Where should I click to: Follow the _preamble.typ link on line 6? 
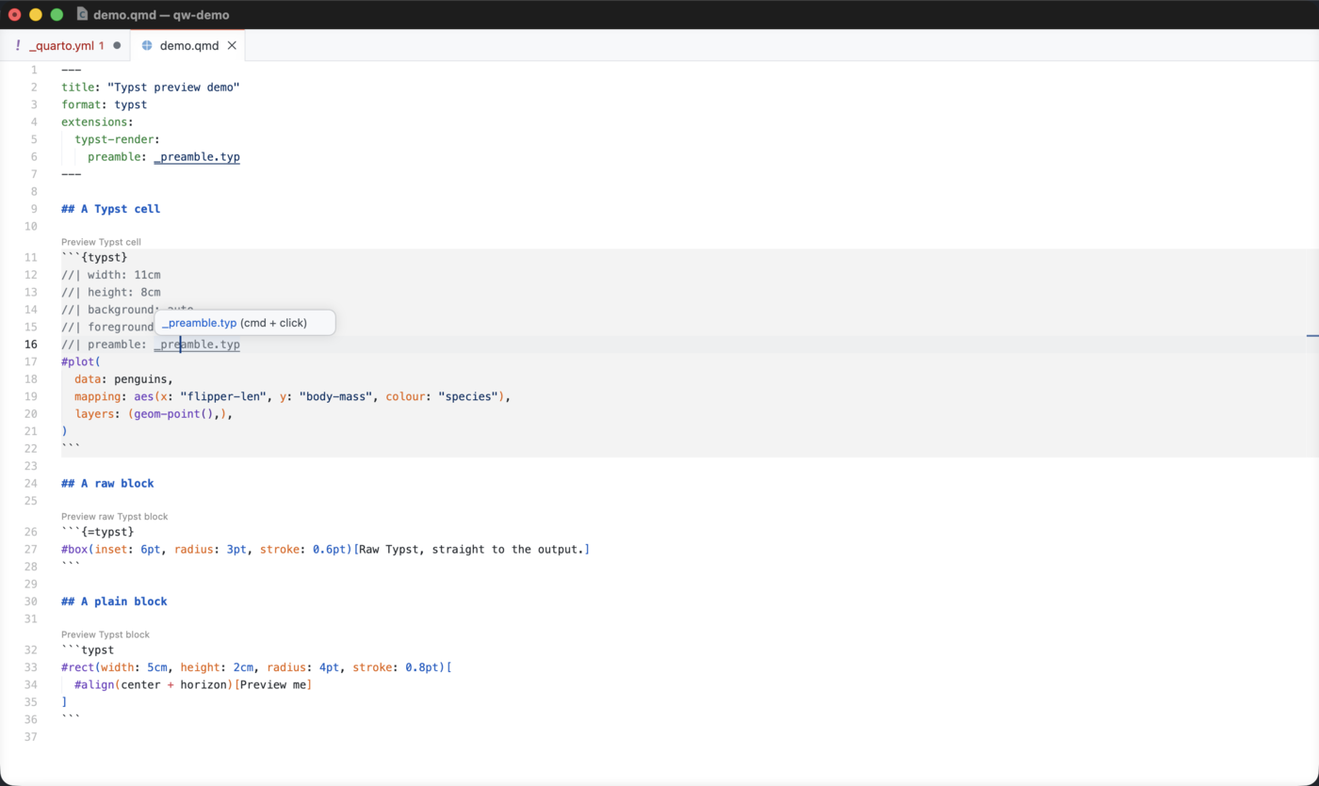[197, 157]
